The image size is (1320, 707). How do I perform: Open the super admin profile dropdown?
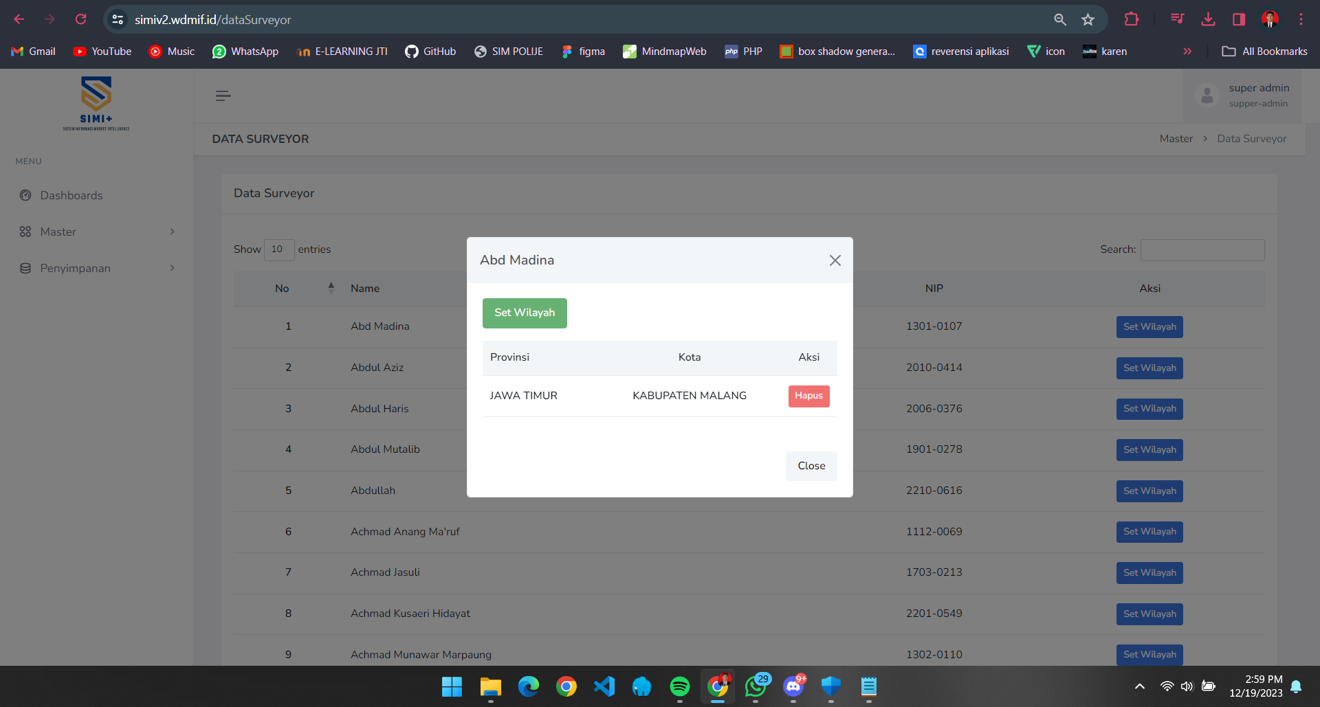pos(1243,96)
